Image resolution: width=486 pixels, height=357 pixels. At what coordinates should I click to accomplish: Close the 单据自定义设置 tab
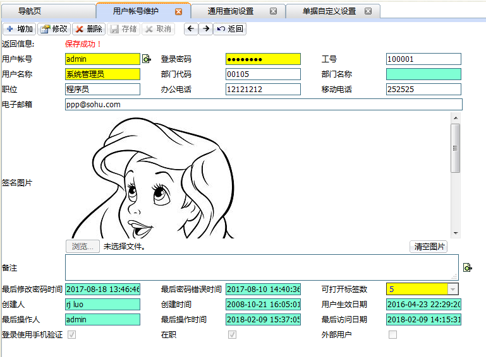tap(368, 11)
